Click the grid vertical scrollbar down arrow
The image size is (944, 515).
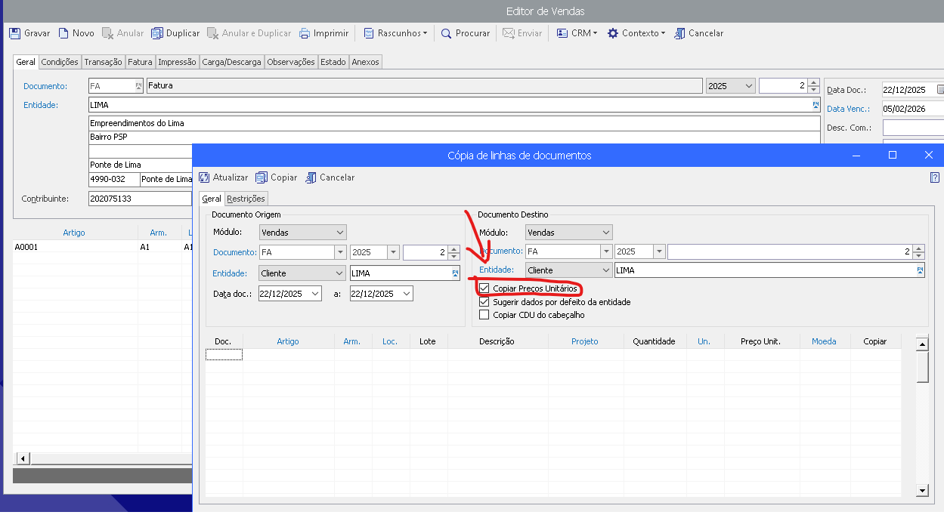click(x=921, y=491)
